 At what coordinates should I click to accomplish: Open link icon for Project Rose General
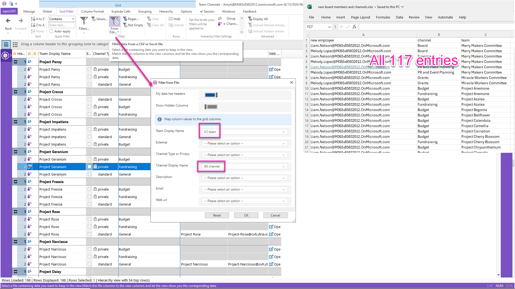(271, 234)
